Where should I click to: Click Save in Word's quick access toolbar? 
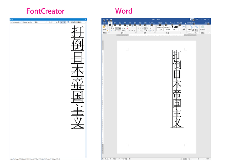point(104,19)
